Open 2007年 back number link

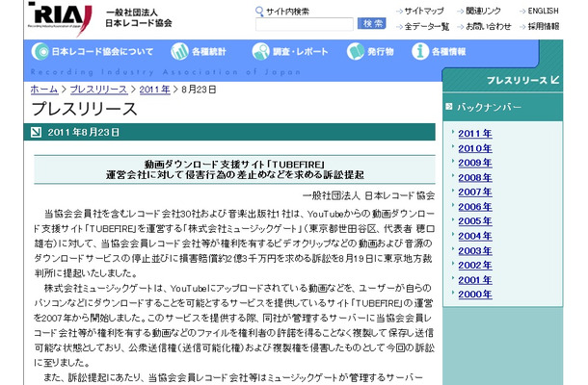(x=475, y=192)
